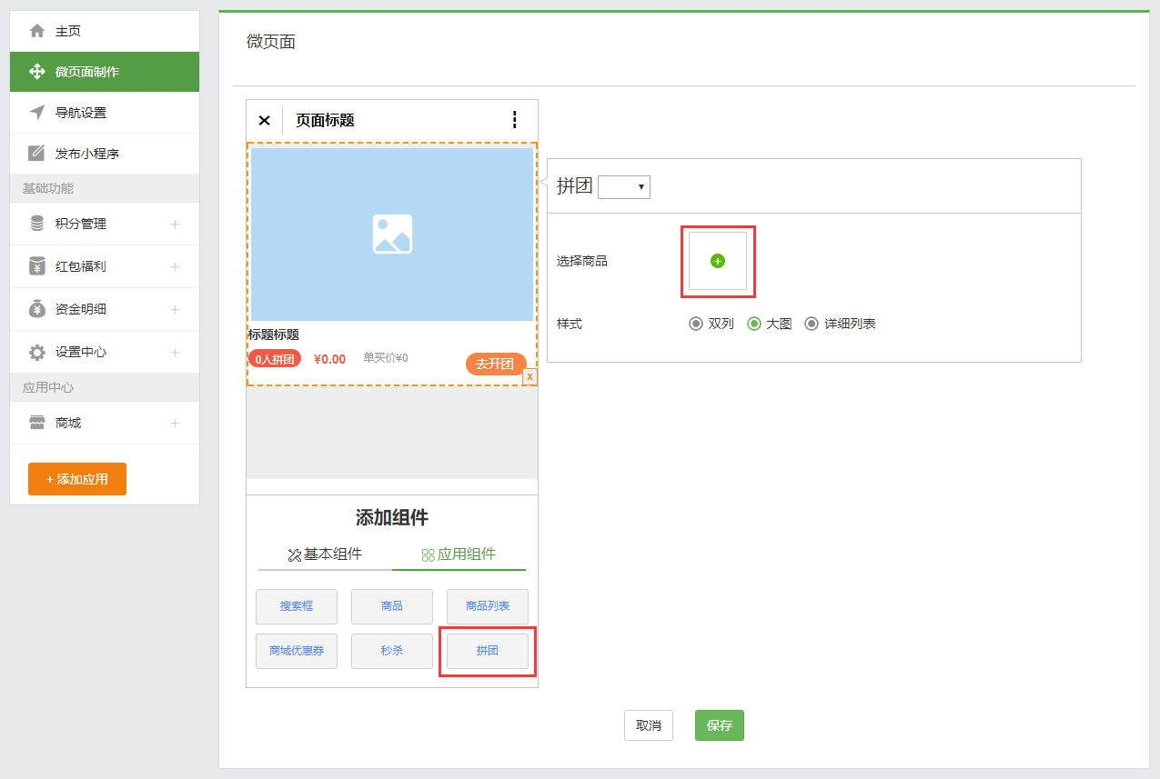
Task: Open the 微页面制作 sidebar menu item
Action: (105, 72)
